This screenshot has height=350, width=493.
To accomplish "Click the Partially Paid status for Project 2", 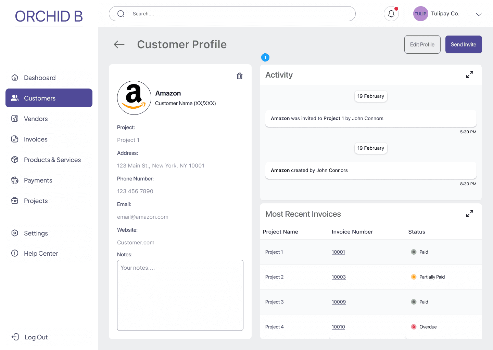I will coord(428,277).
